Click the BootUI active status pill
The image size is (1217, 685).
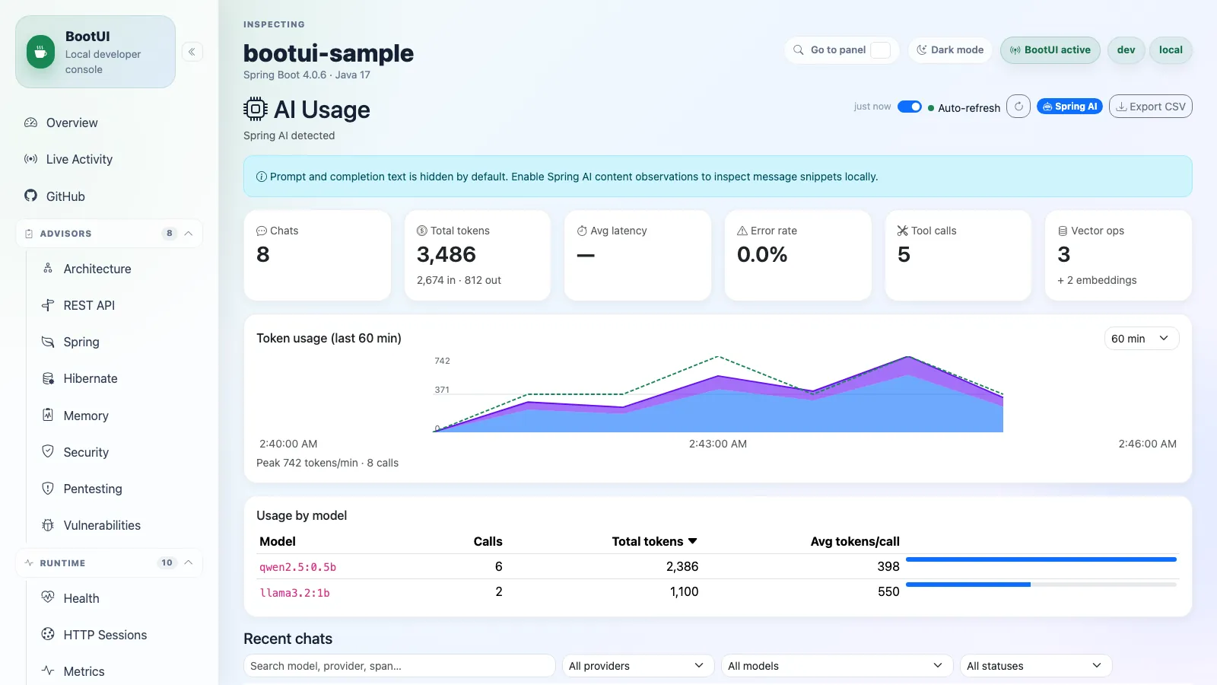coord(1050,50)
